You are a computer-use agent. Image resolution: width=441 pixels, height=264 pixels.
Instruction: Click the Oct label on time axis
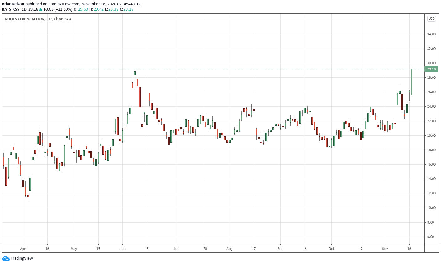(331, 249)
